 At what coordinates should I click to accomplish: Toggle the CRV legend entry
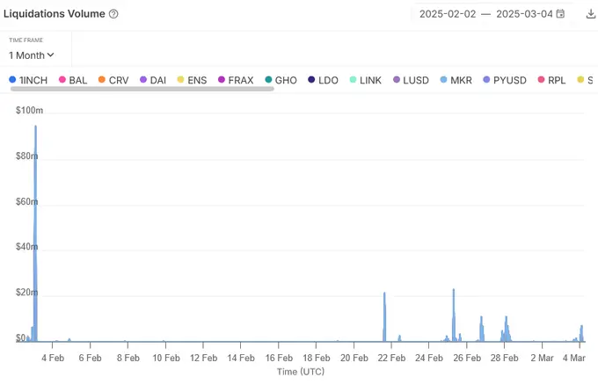113,80
